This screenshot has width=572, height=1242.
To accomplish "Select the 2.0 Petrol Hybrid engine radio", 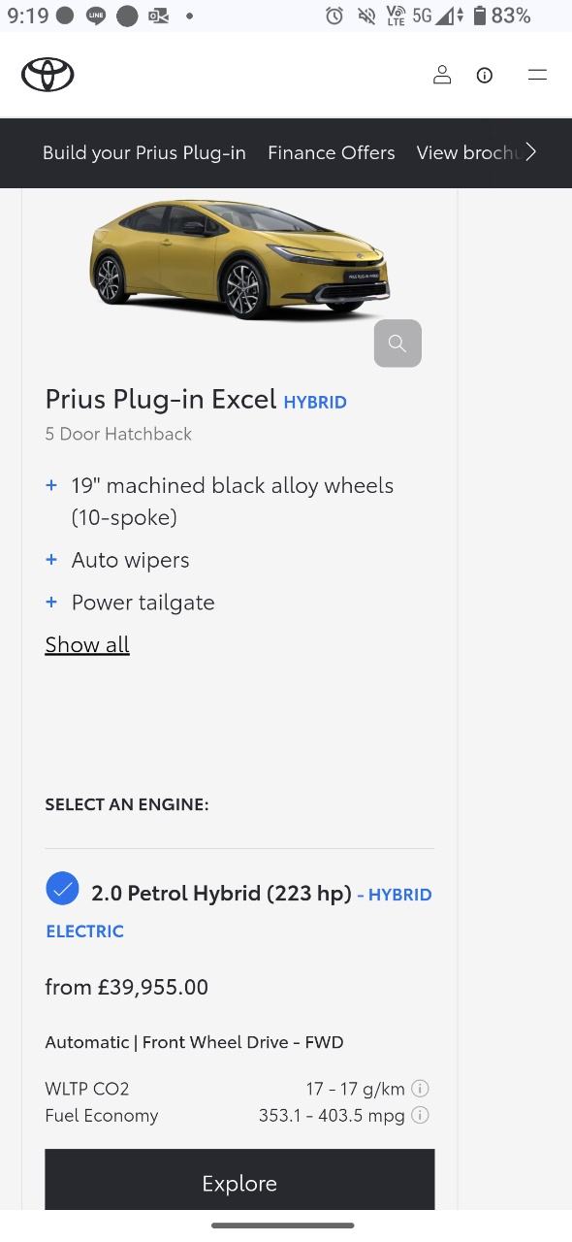I will coord(62,889).
